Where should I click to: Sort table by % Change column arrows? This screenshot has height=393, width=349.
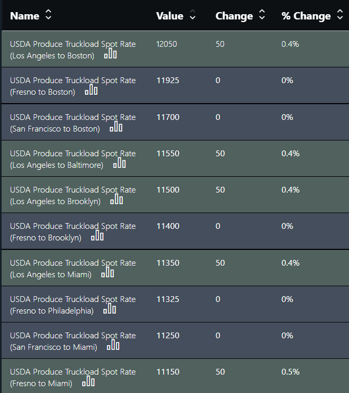pyautogui.click(x=340, y=15)
